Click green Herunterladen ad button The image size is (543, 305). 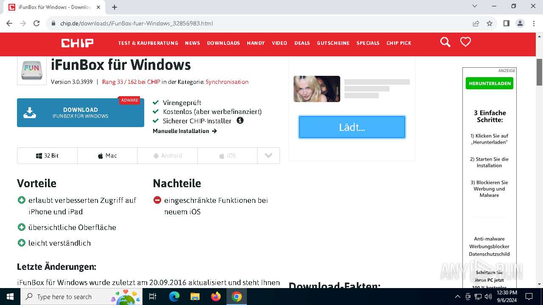pos(489,83)
